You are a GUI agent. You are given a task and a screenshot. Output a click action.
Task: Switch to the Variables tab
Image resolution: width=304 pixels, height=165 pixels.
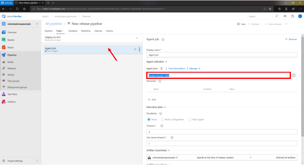pos(73,31)
